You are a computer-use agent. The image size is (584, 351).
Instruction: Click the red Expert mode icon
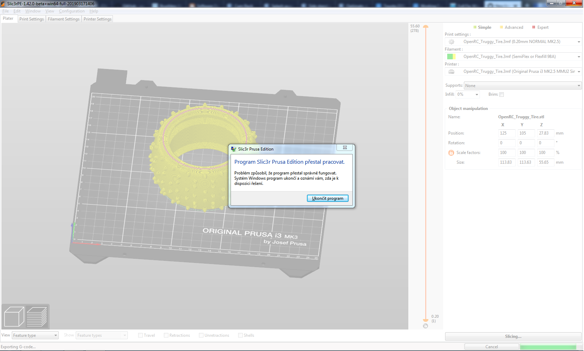coord(533,27)
